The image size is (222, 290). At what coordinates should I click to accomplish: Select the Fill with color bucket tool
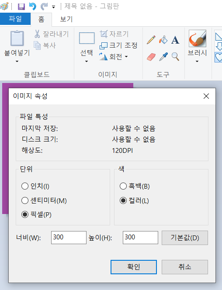click(x=163, y=40)
